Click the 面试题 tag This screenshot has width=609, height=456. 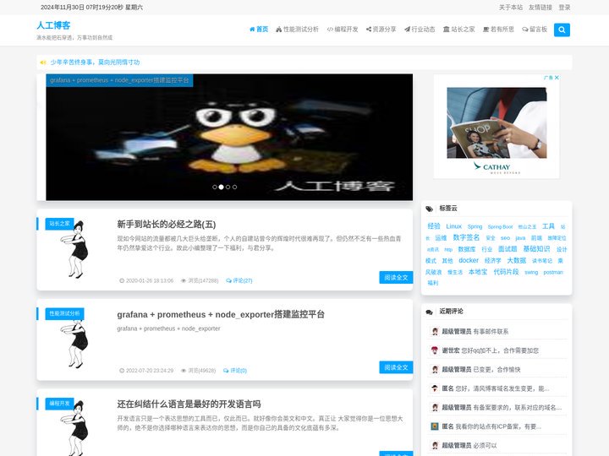(507, 249)
